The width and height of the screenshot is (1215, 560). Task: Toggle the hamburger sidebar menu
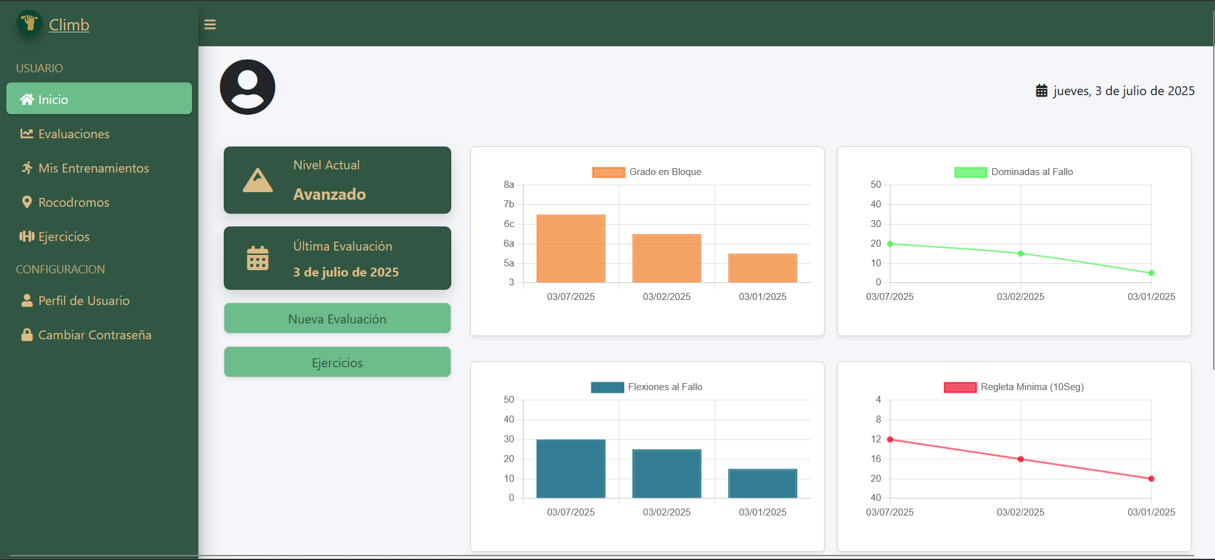point(210,25)
